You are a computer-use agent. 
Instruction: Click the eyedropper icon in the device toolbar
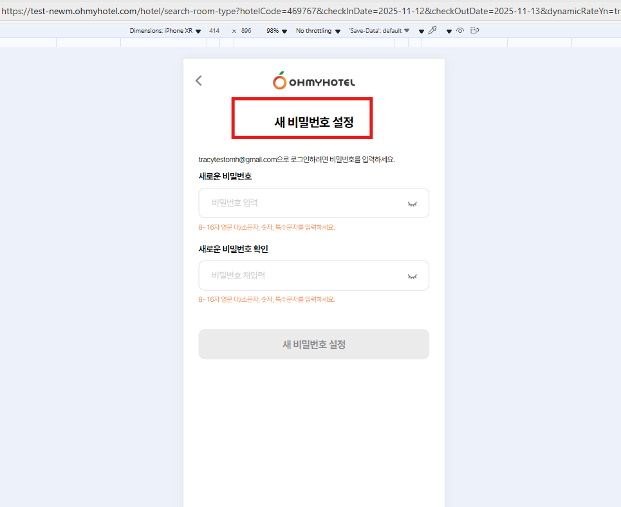pyautogui.click(x=432, y=30)
